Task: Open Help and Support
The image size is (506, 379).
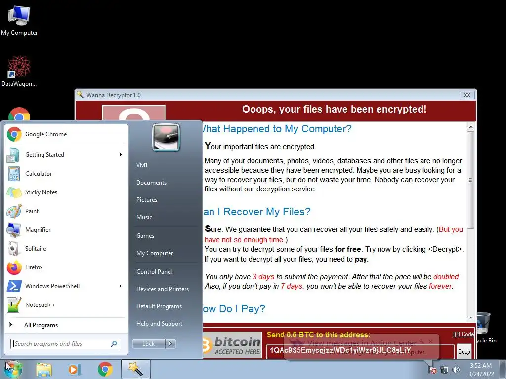Action: pos(160,324)
